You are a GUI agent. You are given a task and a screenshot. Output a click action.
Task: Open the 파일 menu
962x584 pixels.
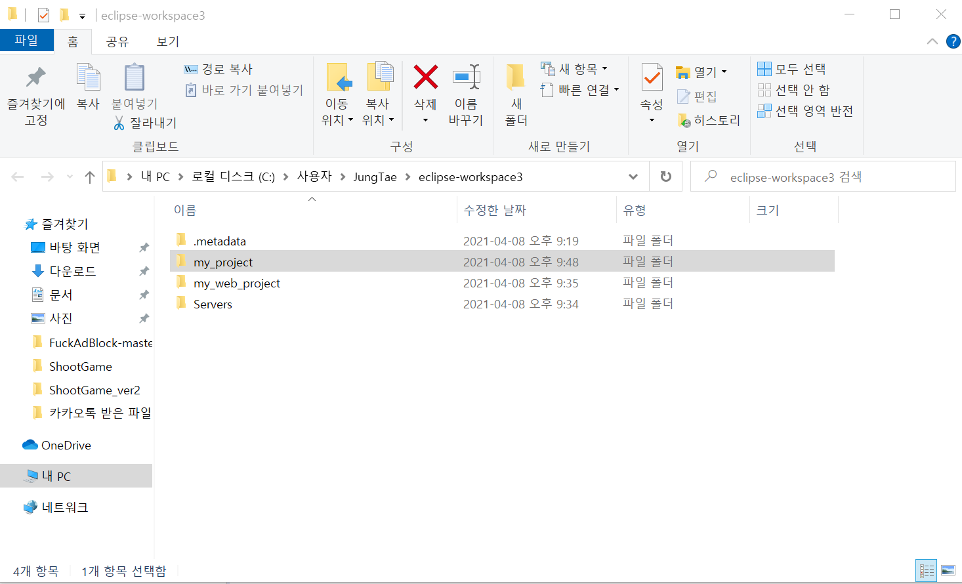coord(26,39)
